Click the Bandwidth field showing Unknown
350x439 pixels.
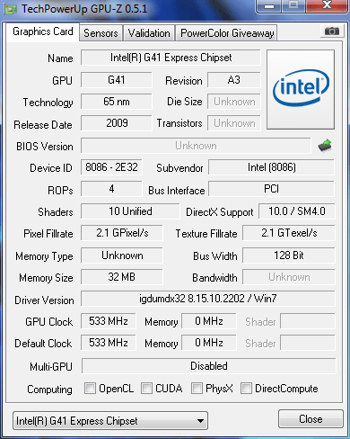pyautogui.click(x=289, y=277)
